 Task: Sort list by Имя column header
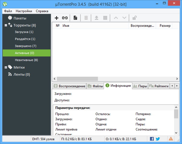[x=66, y=26]
